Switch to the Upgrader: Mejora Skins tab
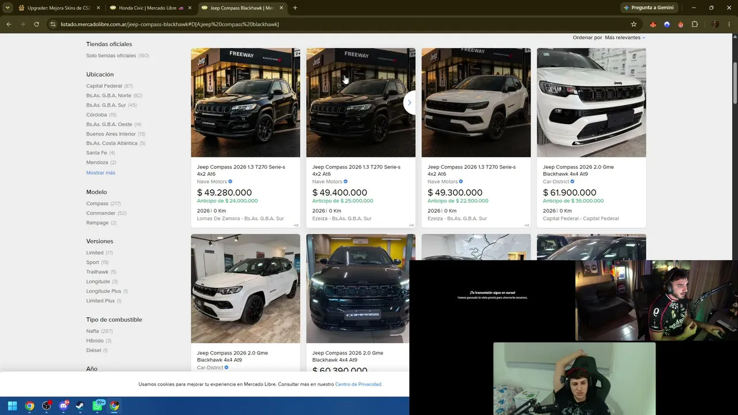Image resolution: width=738 pixels, height=415 pixels. coord(59,8)
